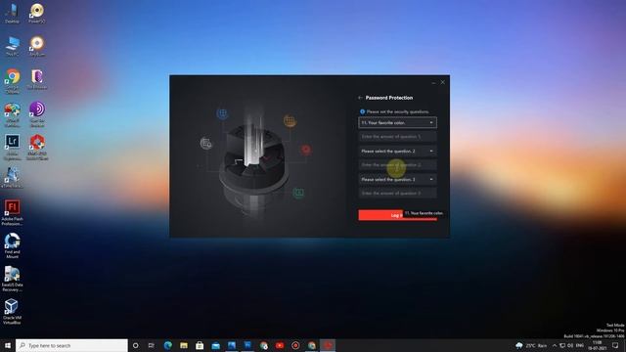Image resolution: width=626 pixels, height=352 pixels.
Task: Open the Mail app from the taskbar
Action: tap(215, 345)
